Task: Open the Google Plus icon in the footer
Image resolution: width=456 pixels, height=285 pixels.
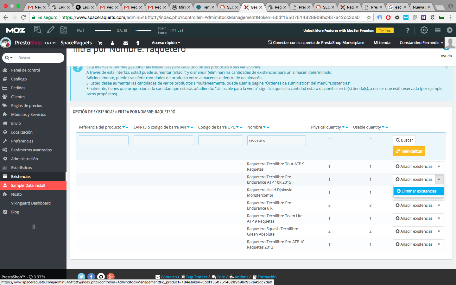Action: (x=111, y=277)
